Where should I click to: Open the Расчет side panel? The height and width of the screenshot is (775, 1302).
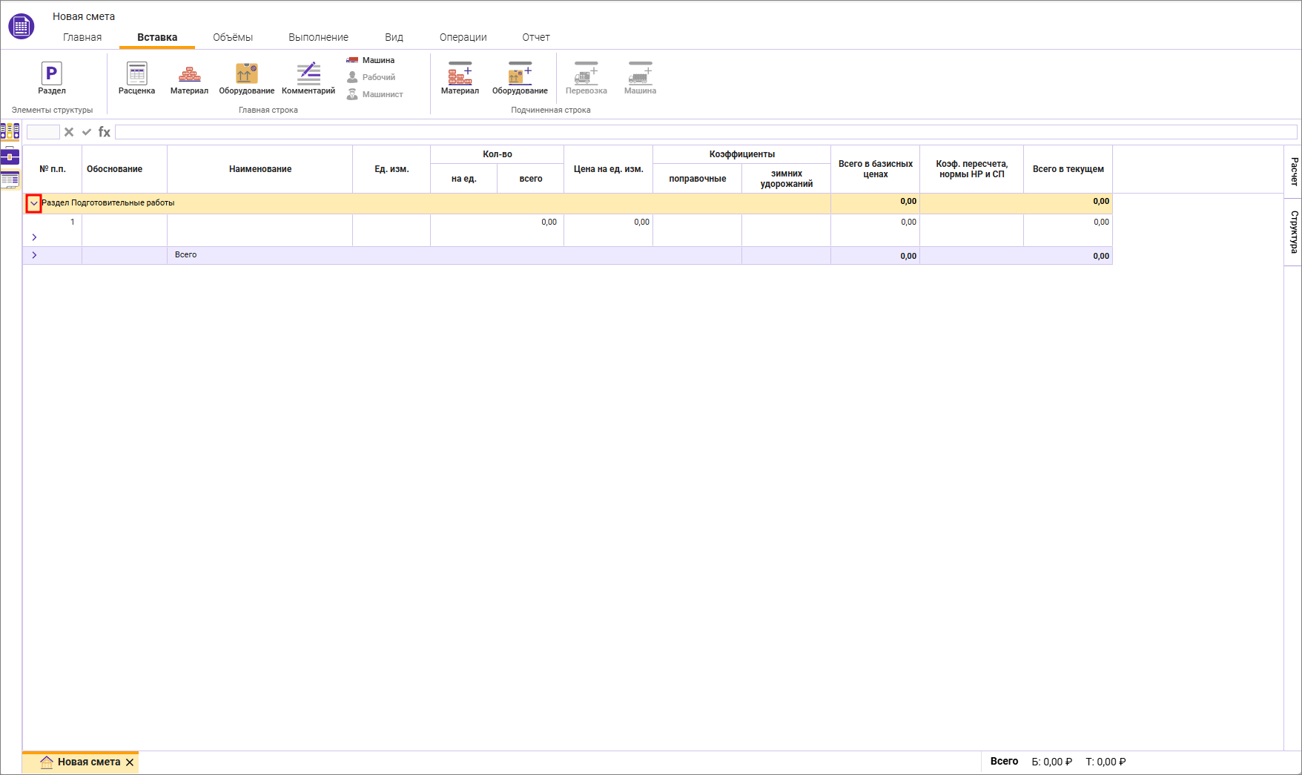click(x=1293, y=171)
